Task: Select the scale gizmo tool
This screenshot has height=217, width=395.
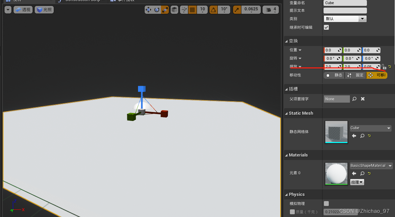Action: pyautogui.click(x=165, y=10)
